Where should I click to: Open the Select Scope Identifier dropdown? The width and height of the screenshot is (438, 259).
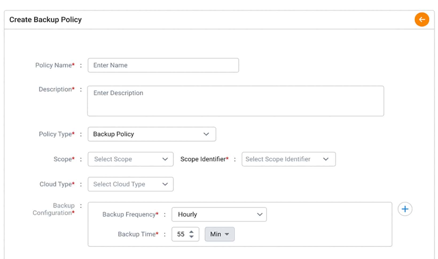tap(288, 159)
